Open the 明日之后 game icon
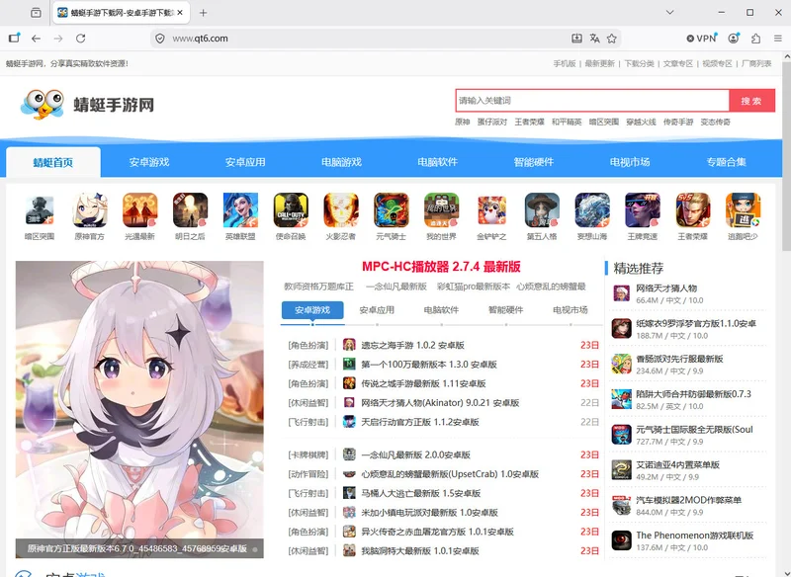The height and width of the screenshot is (577, 791). pyautogui.click(x=190, y=210)
